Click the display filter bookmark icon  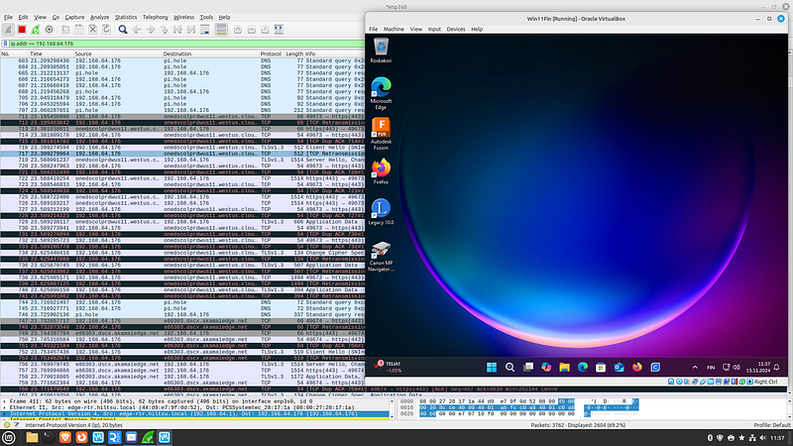click(x=6, y=44)
